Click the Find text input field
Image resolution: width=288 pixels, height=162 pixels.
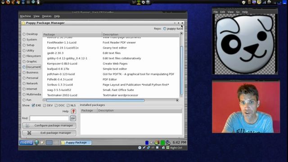click(49, 118)
